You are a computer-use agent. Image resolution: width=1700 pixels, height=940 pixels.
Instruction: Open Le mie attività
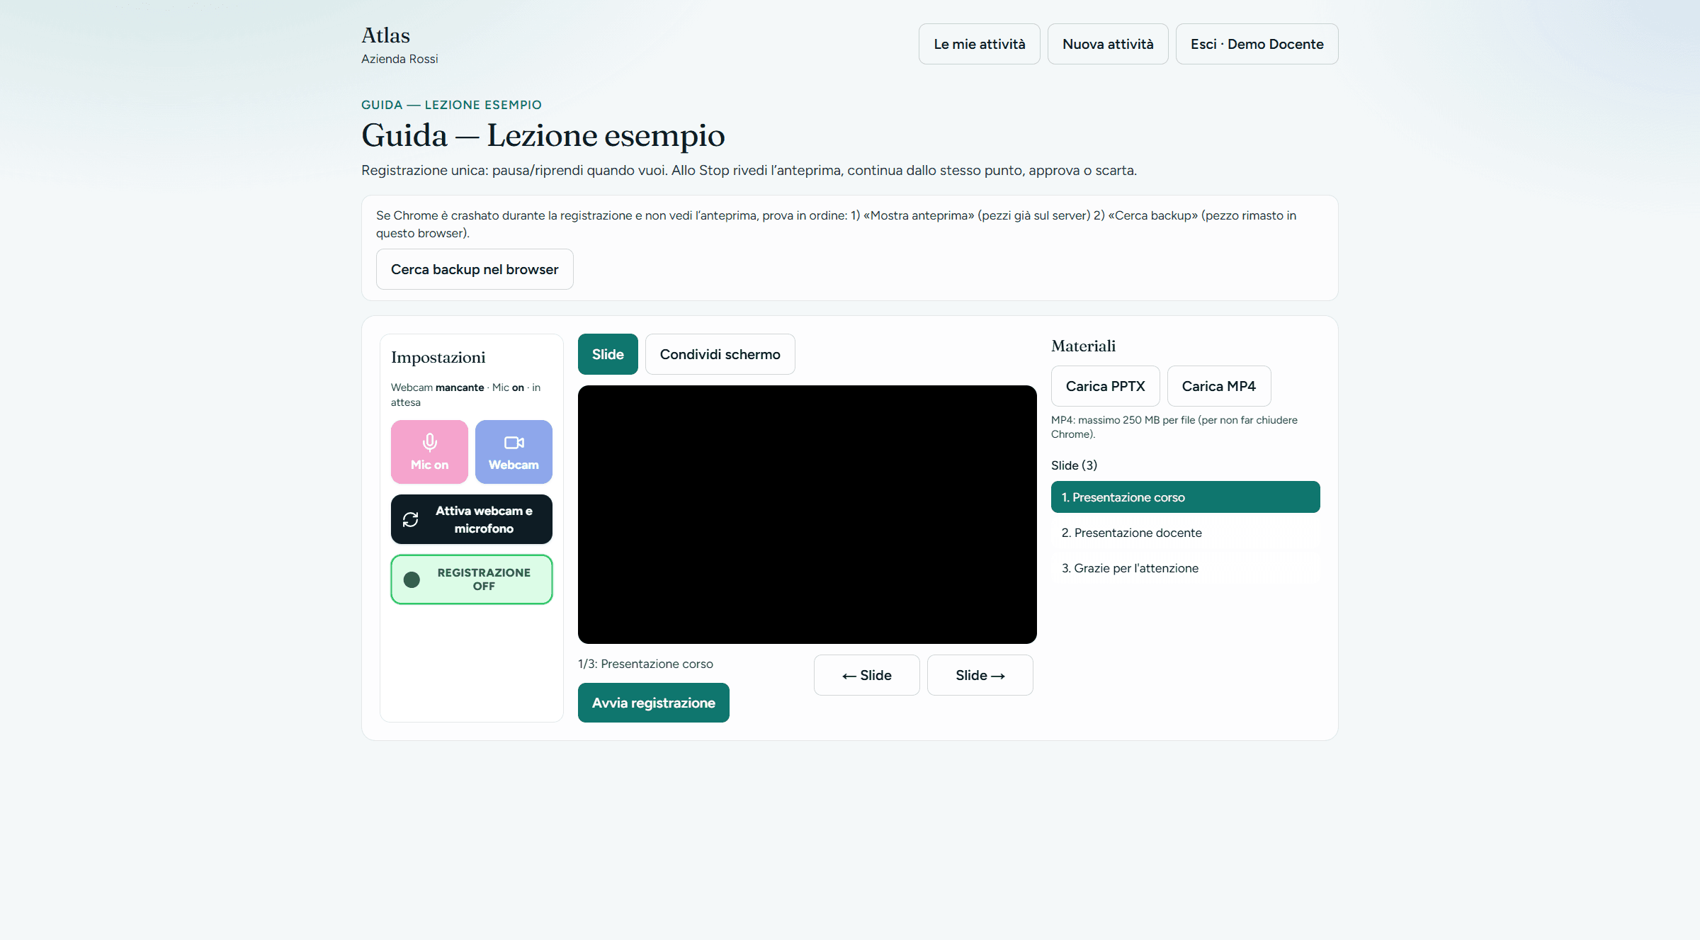979,44
